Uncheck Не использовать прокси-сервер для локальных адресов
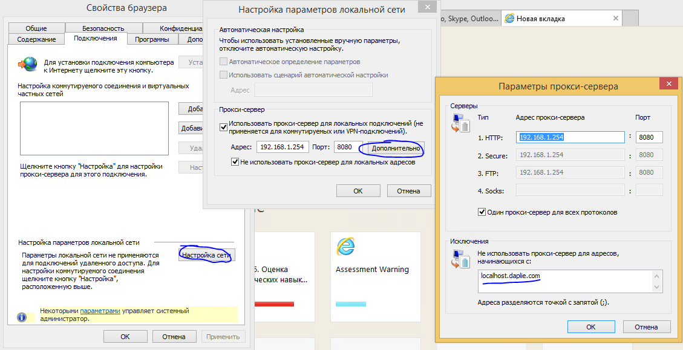 235,162
